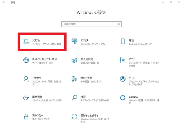Click the Cortana circle icon

coord(123,98)
